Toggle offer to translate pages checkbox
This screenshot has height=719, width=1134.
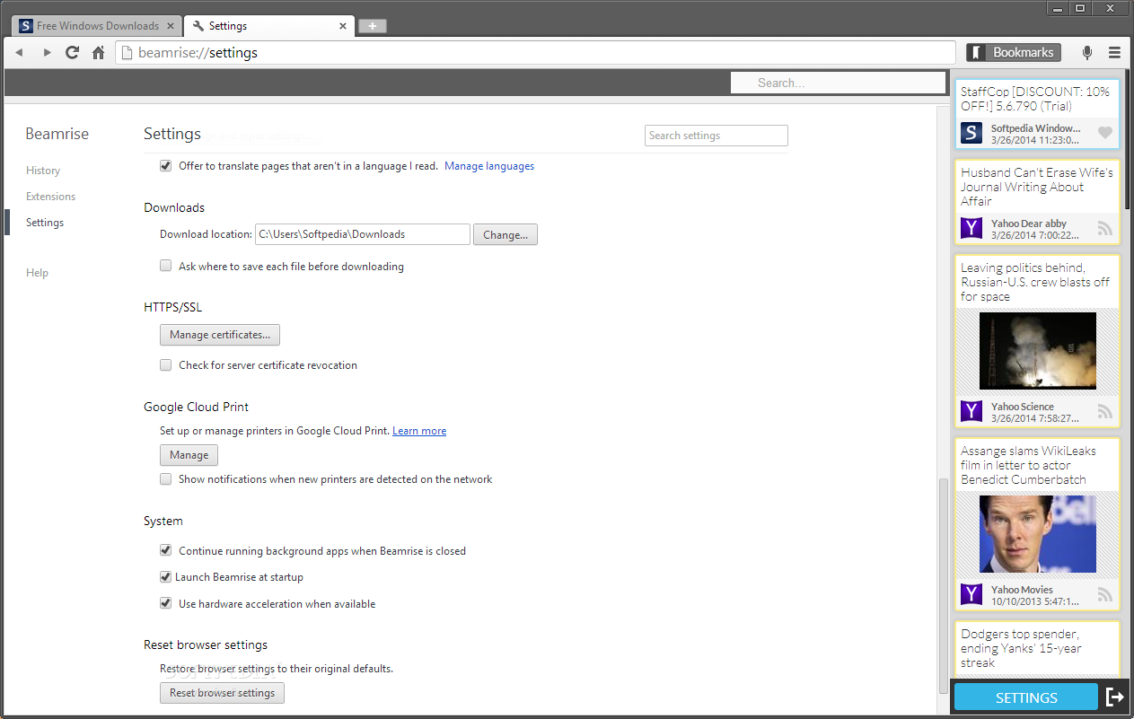coord(165,166)
